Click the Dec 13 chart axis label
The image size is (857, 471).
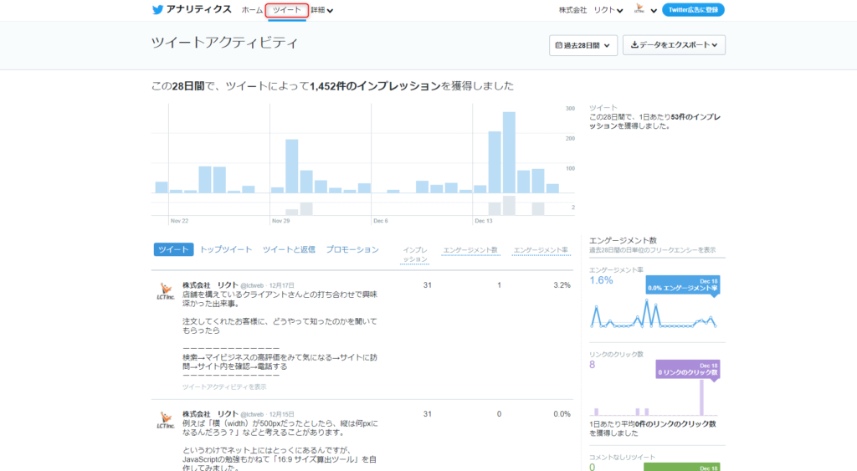[x=483, y=221]
